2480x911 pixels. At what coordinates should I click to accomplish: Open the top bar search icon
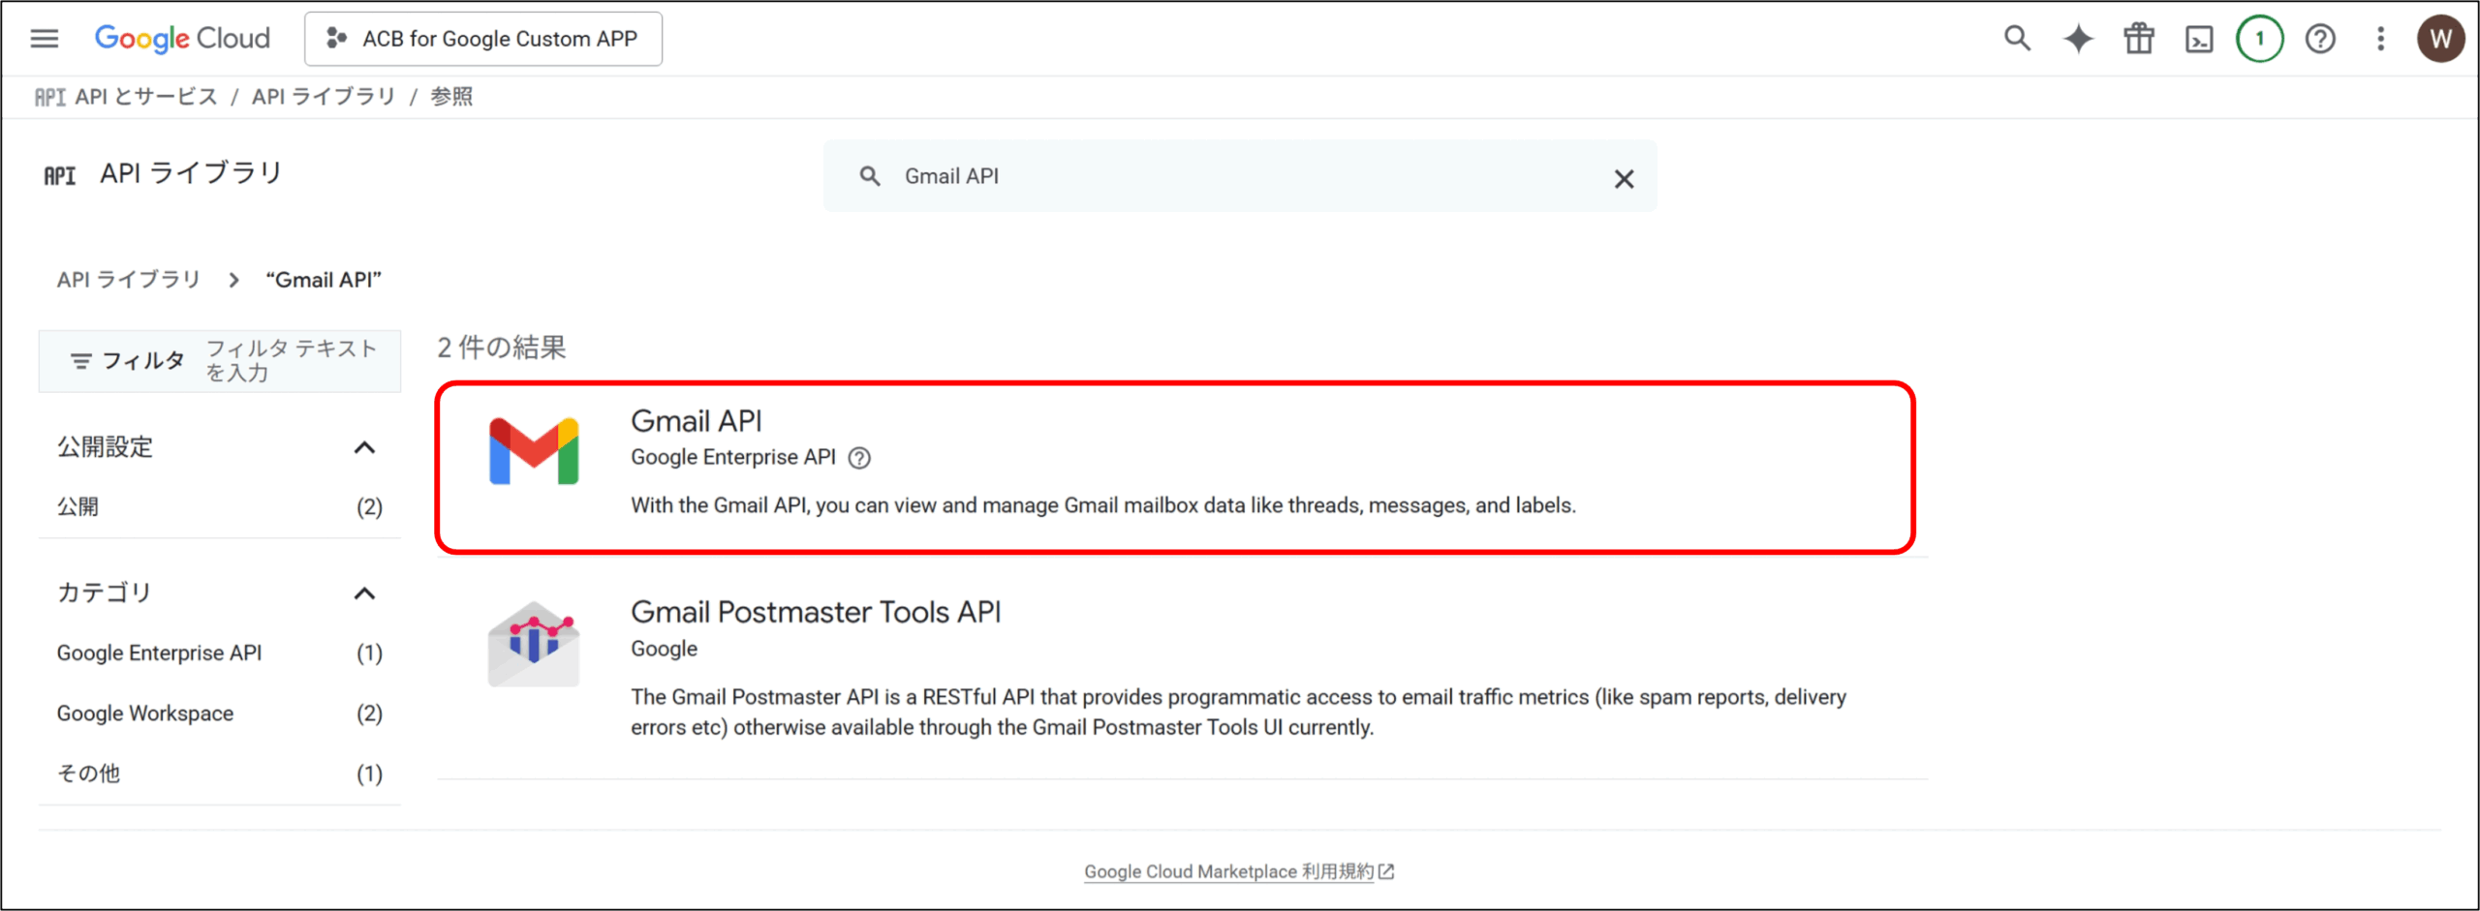(x=2017, y=39)
